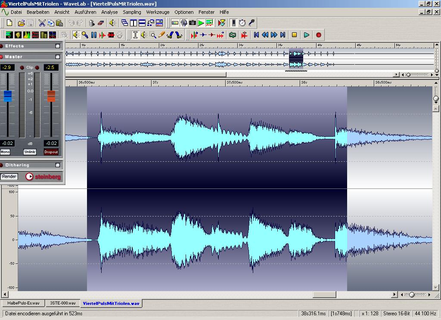Open the Bearbeiten menu
441x320 pixels.
(38, 12)
